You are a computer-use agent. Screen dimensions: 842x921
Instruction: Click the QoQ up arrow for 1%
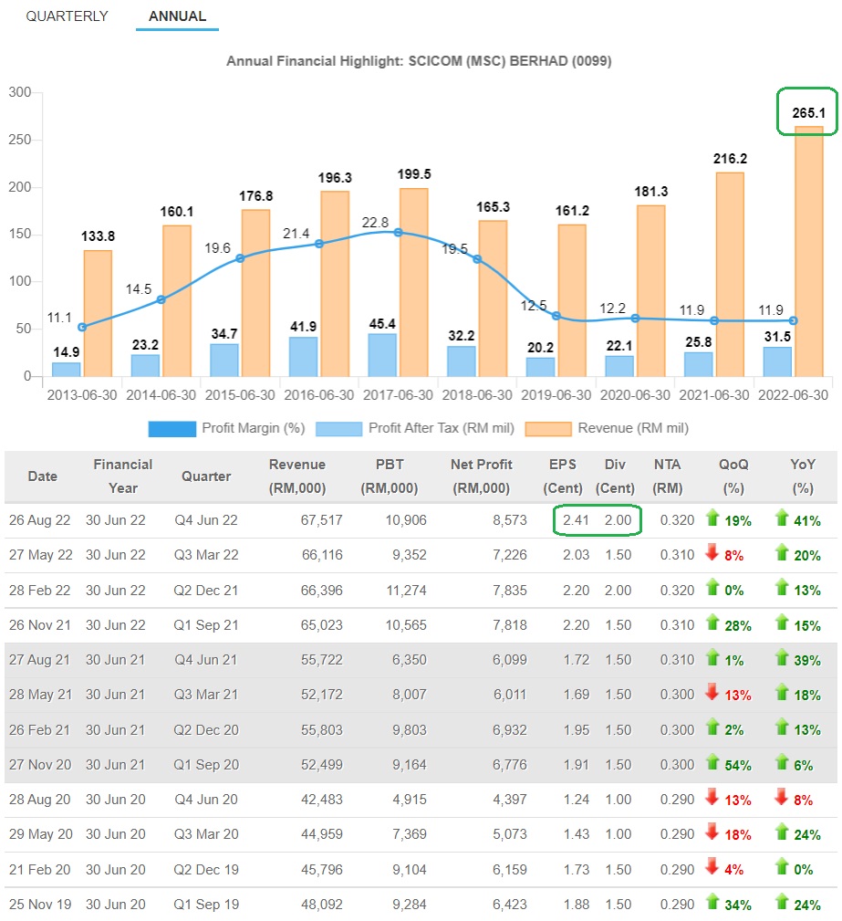tap(712, 657)
